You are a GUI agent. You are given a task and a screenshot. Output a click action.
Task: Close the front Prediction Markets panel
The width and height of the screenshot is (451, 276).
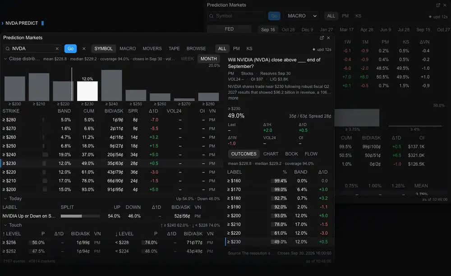click(x=328, y=38)
